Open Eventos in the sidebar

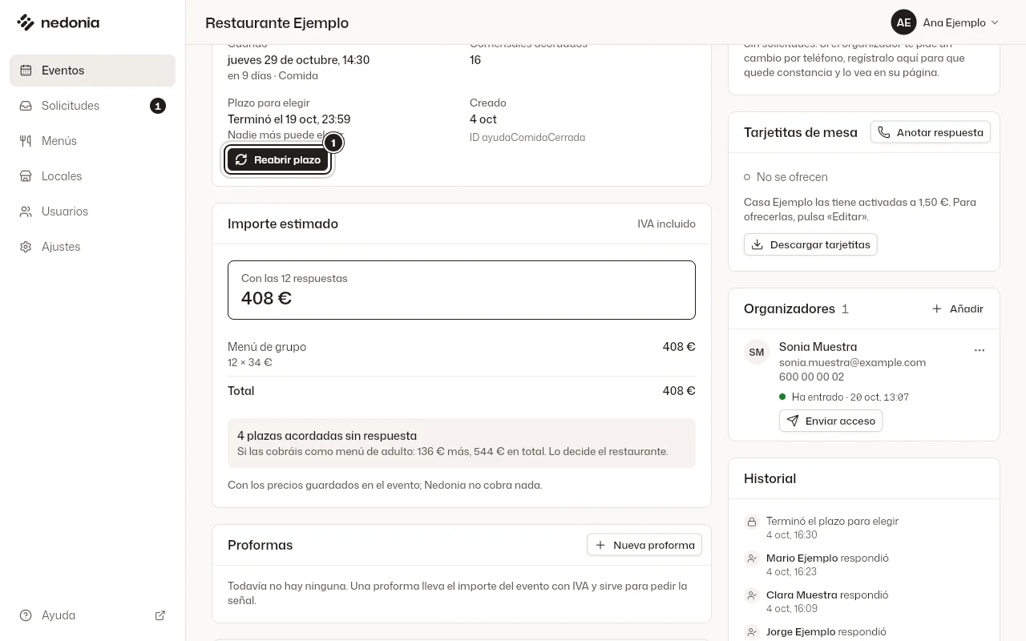[92, 71]
